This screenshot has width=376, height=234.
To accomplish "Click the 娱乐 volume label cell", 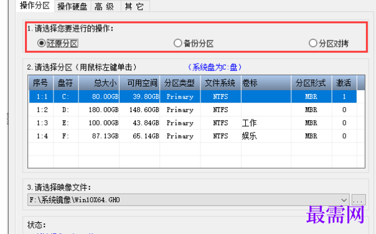I will tap(266, 136).
